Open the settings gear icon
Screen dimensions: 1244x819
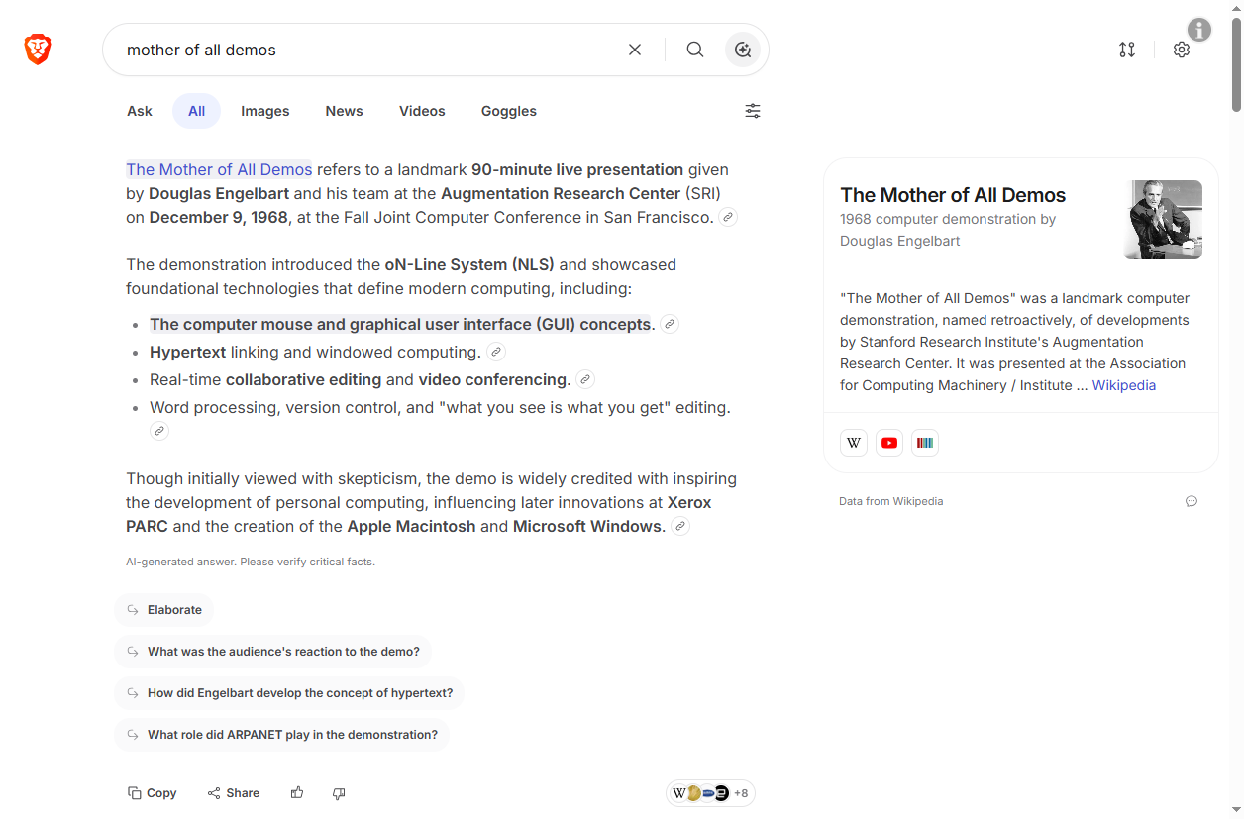coord(1182,50)
